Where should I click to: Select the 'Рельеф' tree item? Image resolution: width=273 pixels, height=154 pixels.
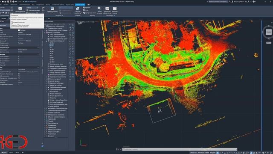tap(49, 121)
